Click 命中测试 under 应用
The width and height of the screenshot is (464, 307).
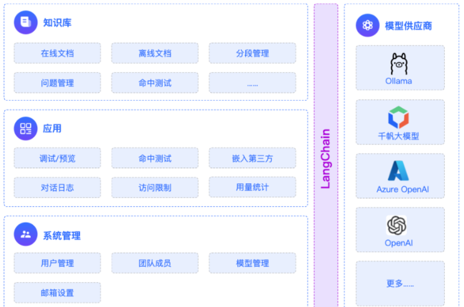point(155,158)
